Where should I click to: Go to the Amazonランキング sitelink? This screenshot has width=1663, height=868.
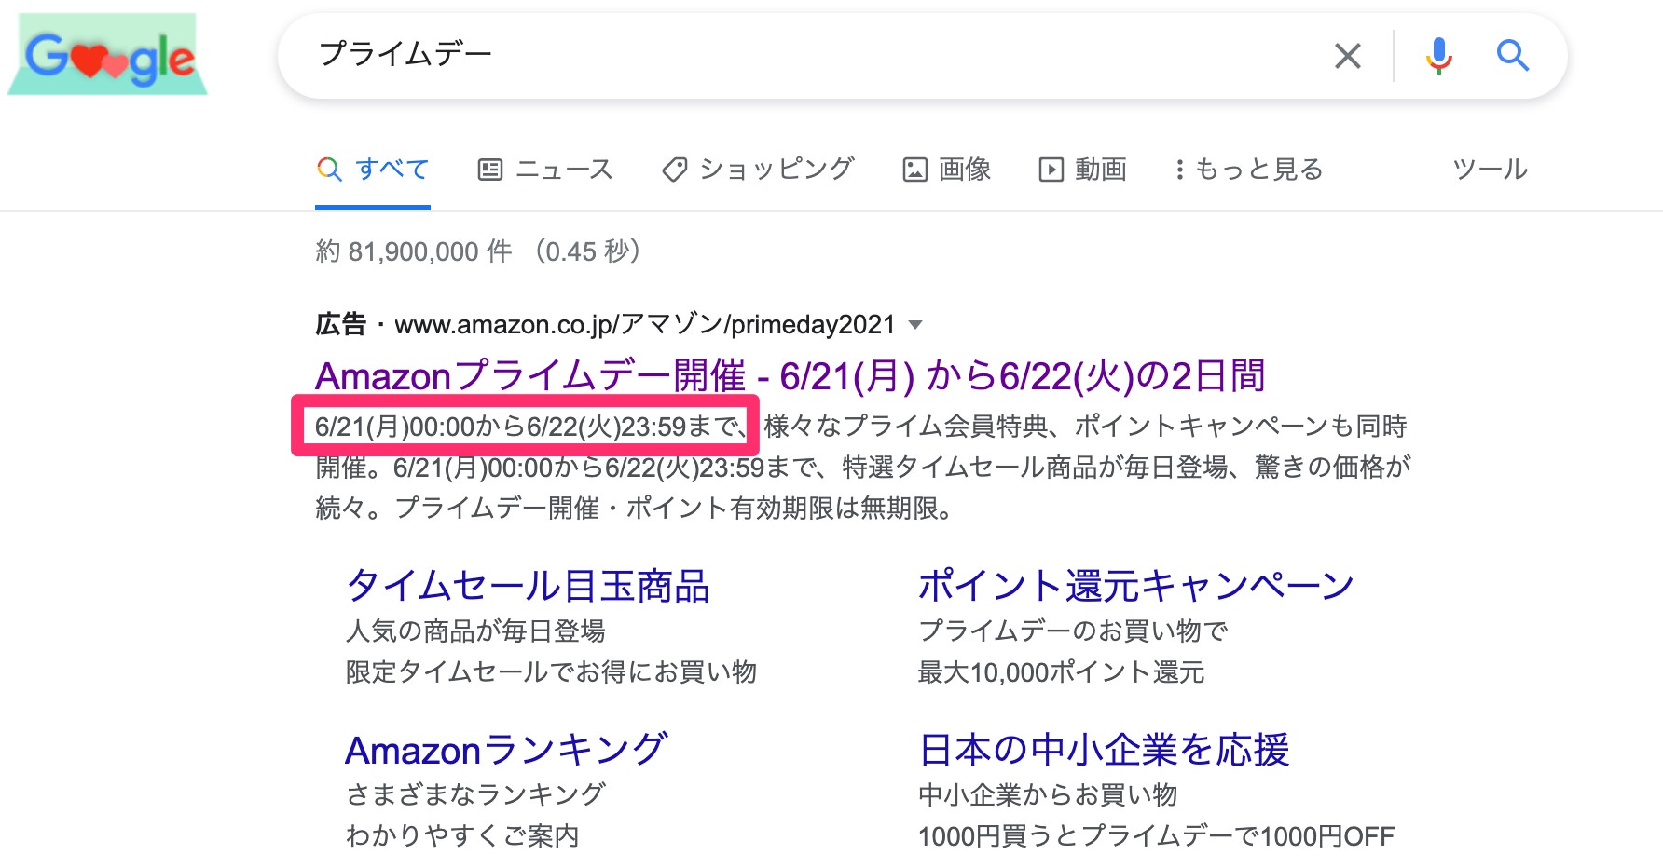coord(507,751)
